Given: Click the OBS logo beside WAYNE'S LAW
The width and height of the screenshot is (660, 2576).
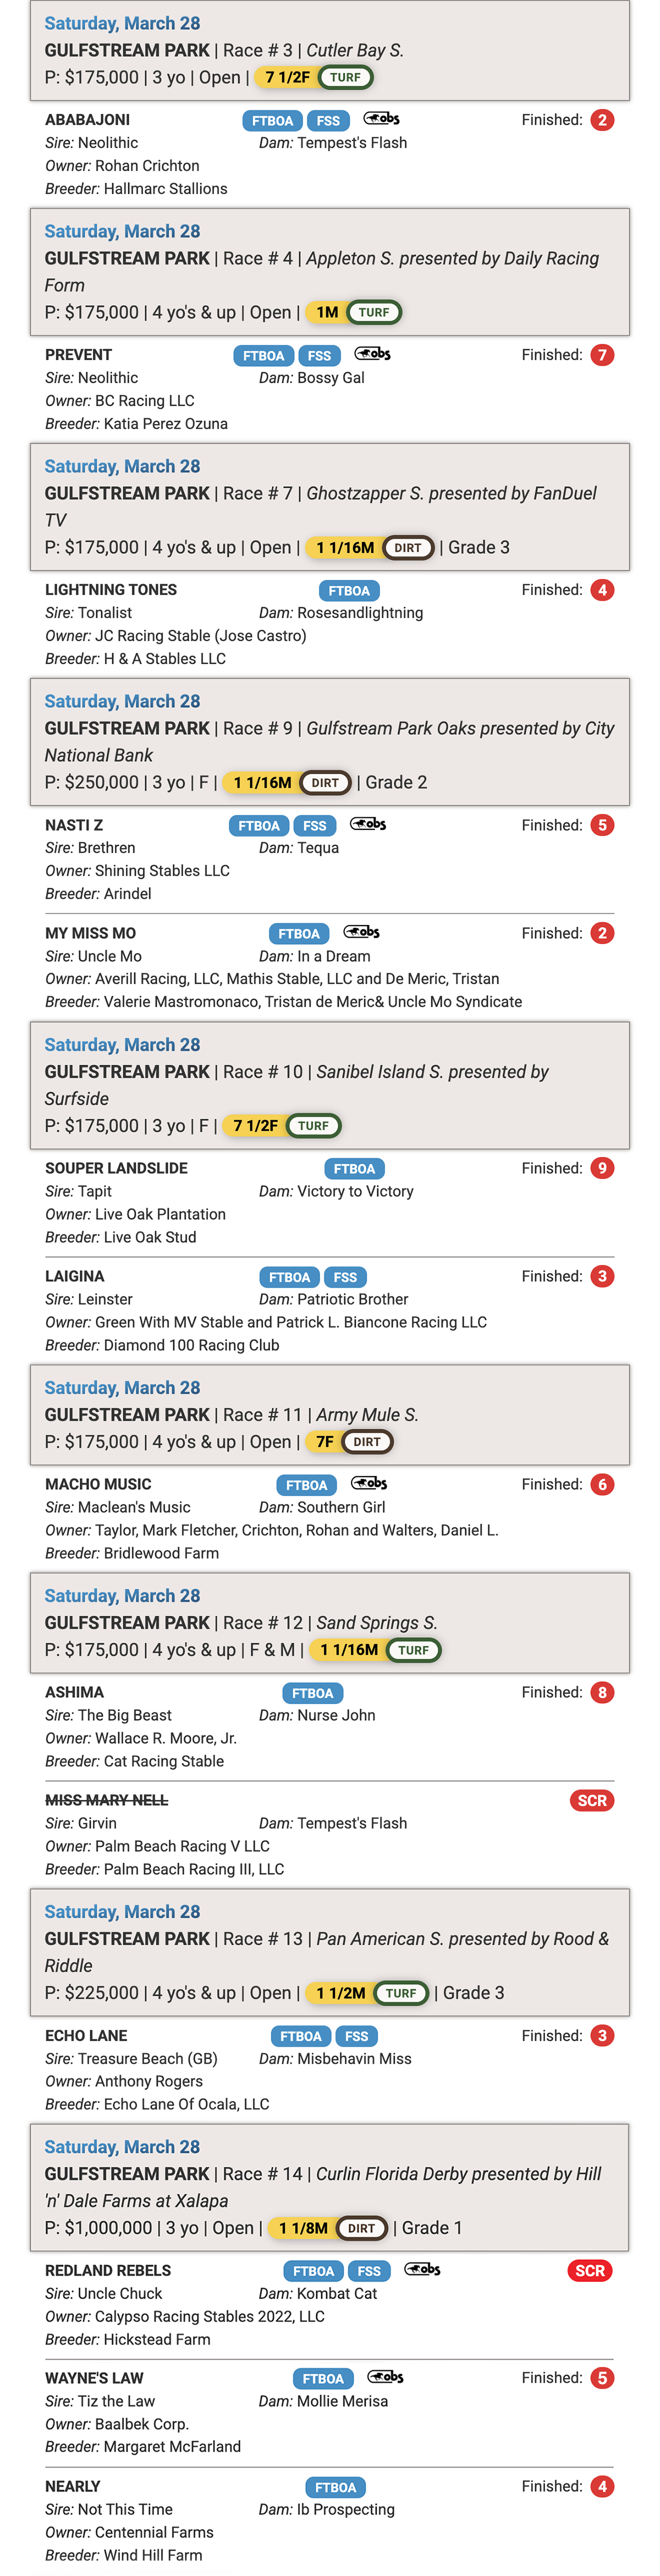Looking at the screenshot, I should click(385, 2377).
